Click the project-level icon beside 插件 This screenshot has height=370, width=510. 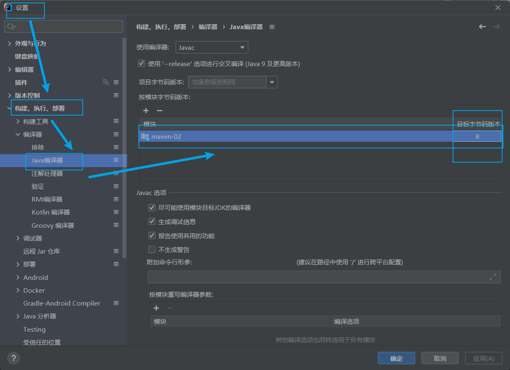[116, 82]
